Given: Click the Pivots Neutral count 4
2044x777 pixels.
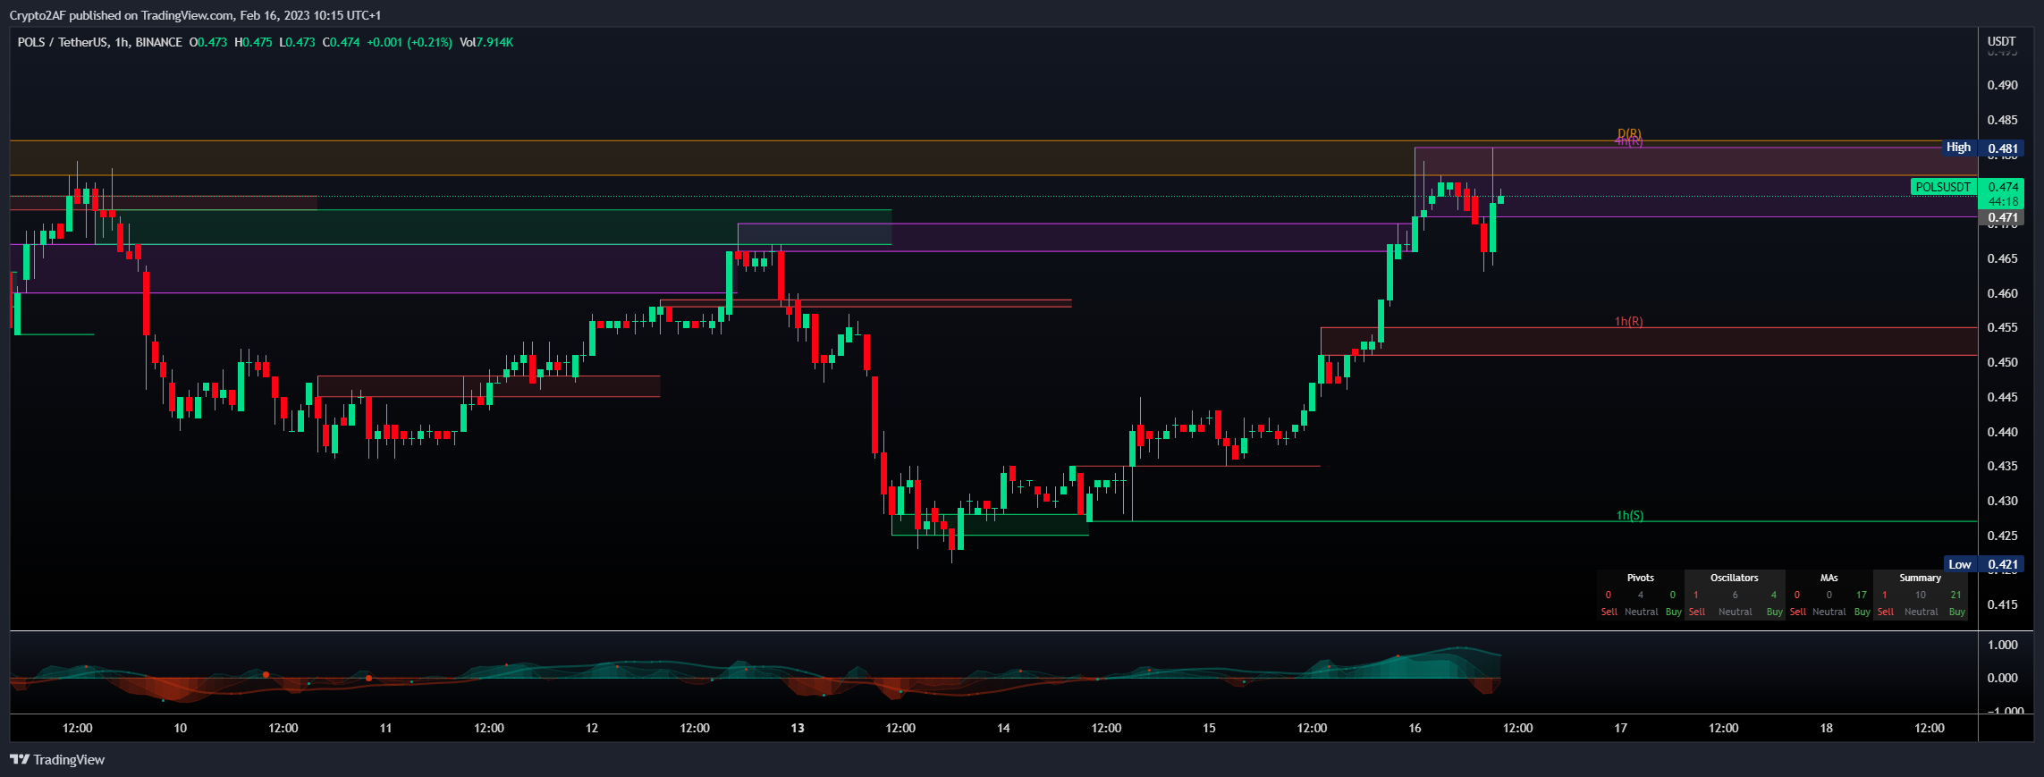Looking at the screenshot, I should [1641, 595].
